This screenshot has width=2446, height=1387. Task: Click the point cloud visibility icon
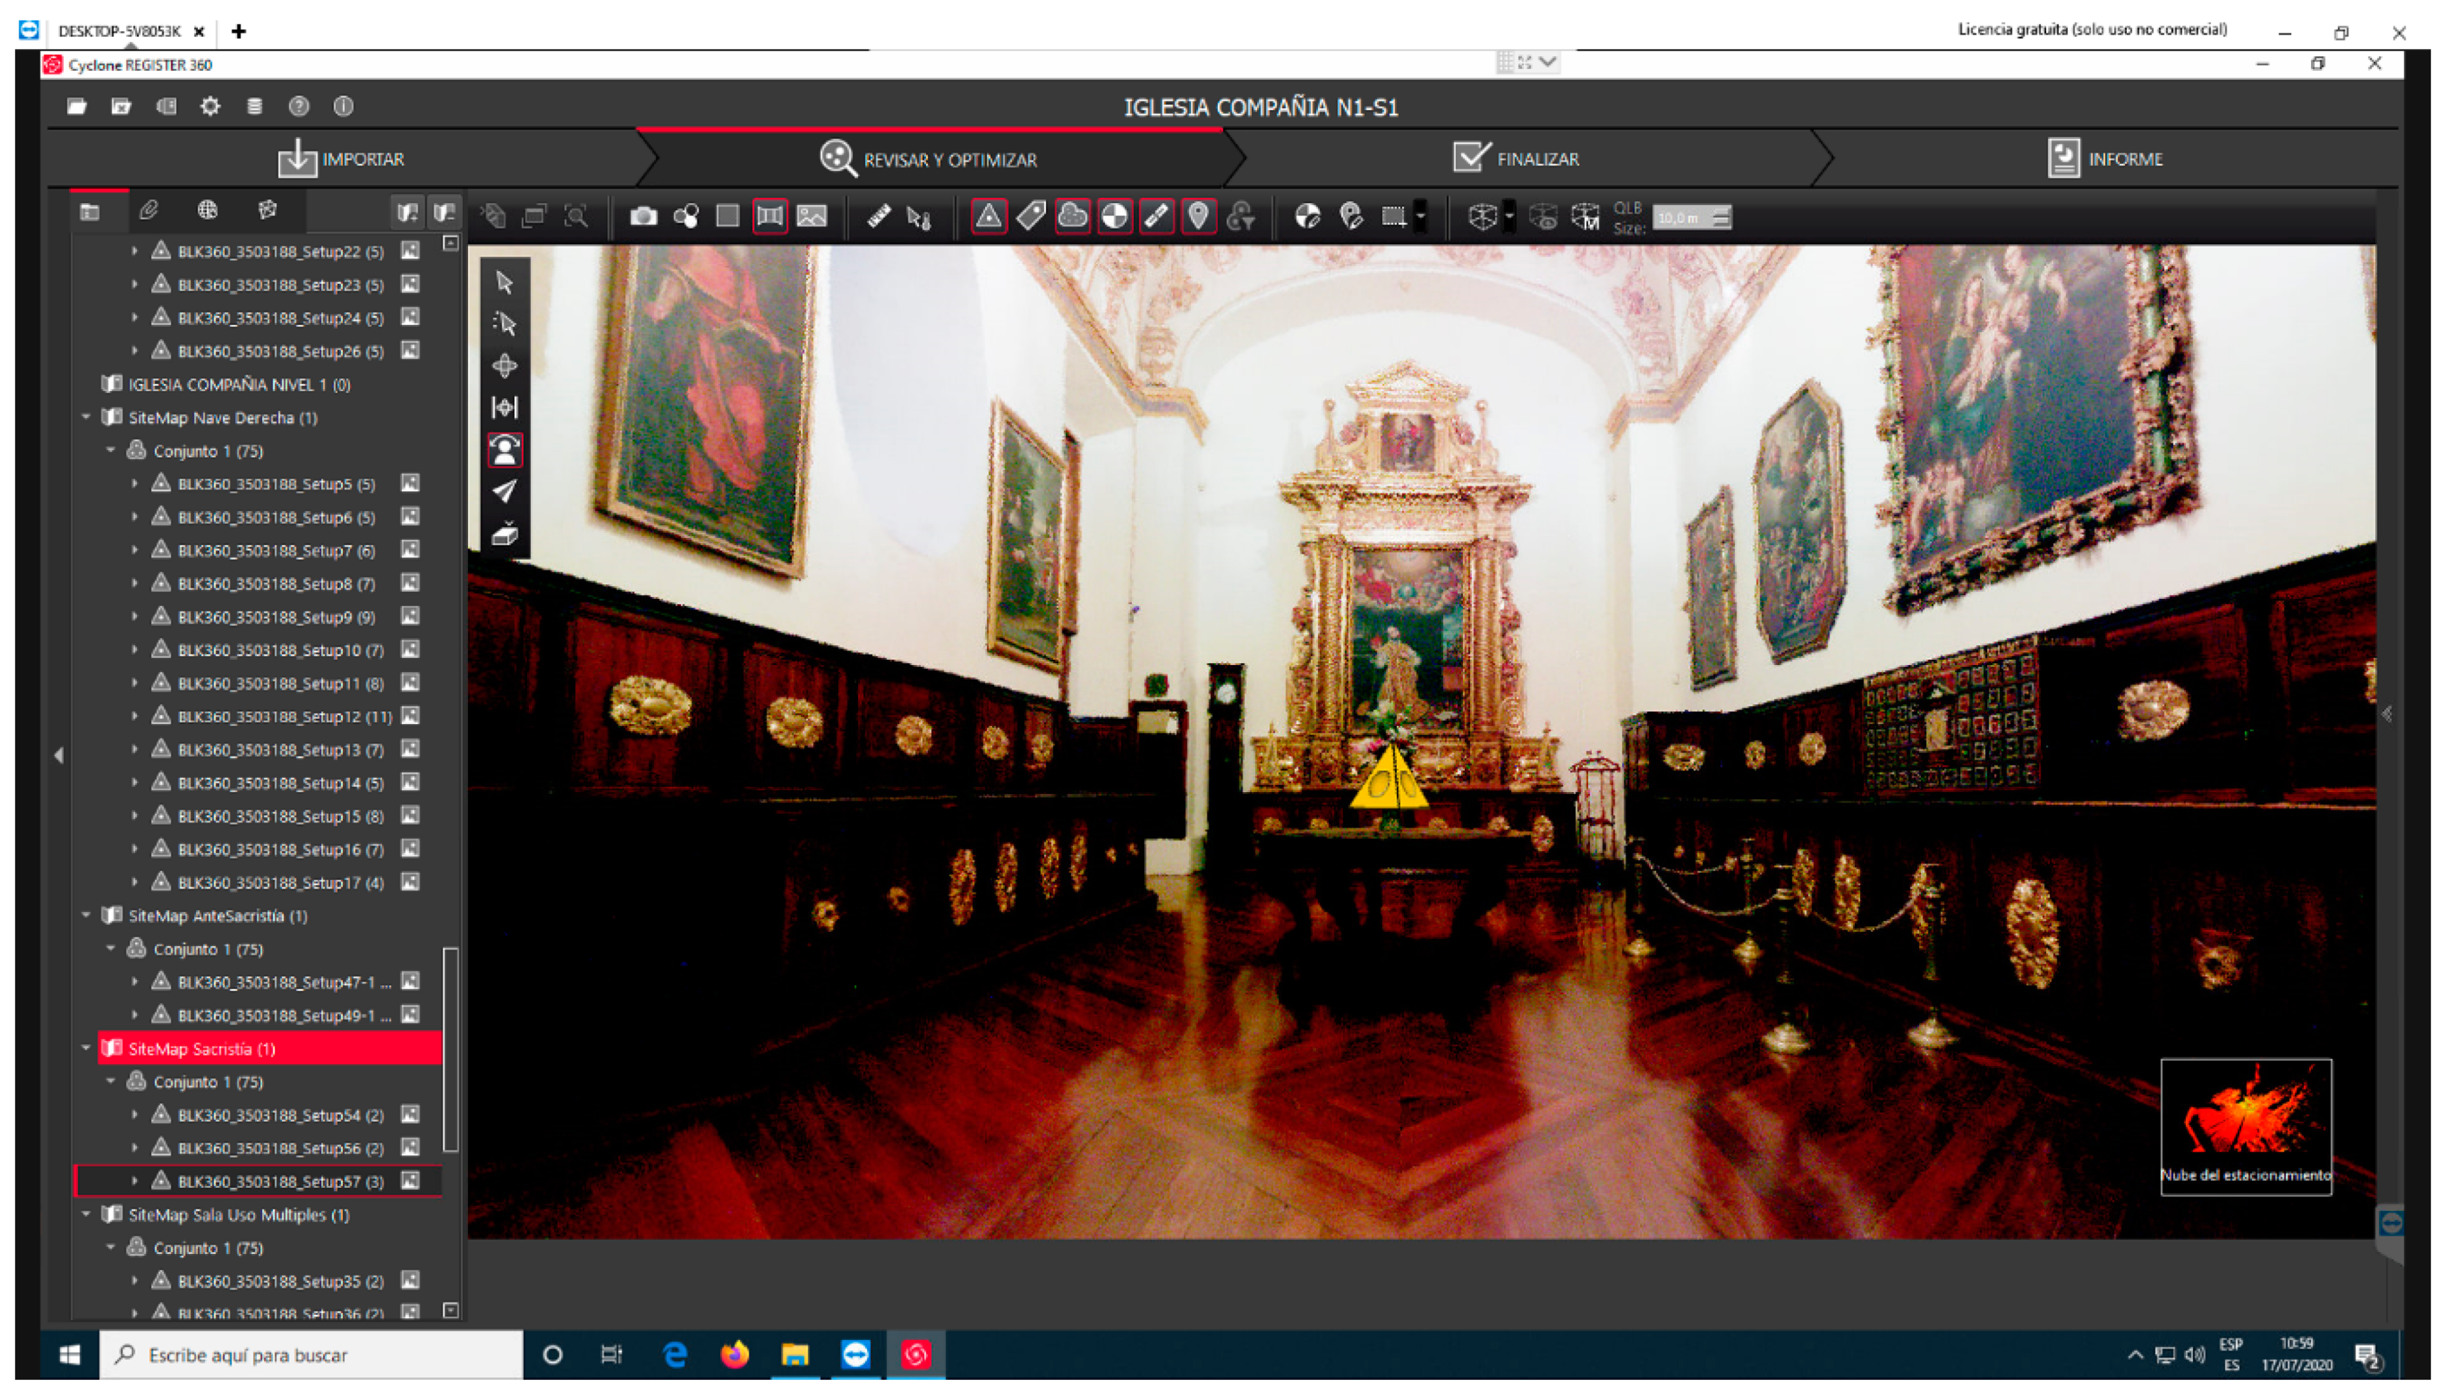[1073, 216]
